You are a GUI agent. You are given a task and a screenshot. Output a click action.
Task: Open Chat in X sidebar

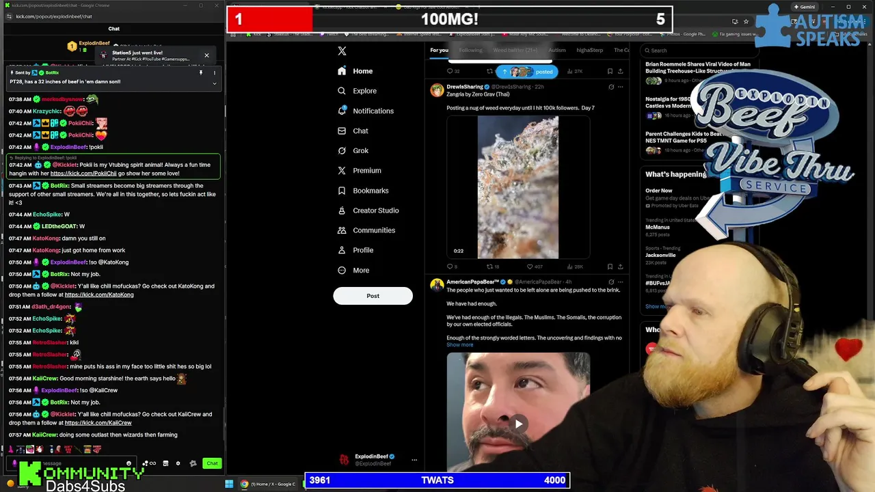[353, 131]
